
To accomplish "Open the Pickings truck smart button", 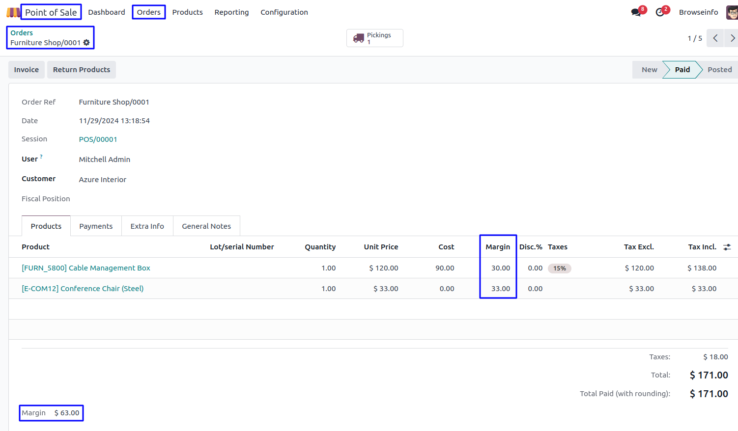I will pos(374,38).
